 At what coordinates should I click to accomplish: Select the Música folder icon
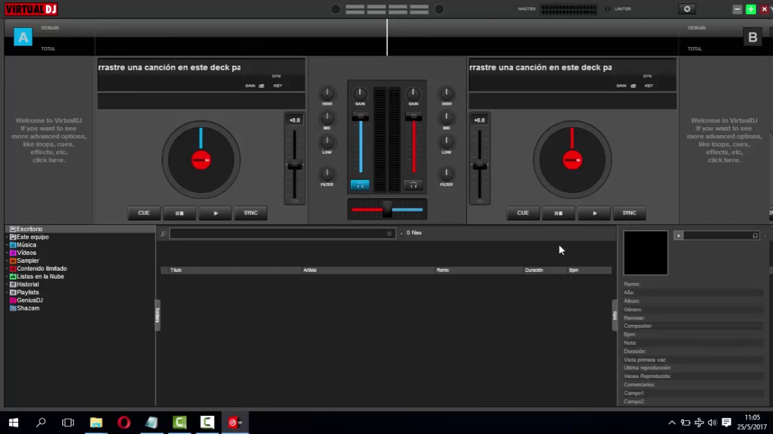coord(13,245)
